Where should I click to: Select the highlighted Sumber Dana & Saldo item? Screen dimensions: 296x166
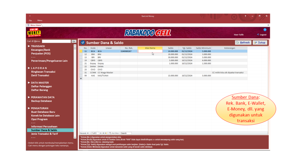point(50,130)
